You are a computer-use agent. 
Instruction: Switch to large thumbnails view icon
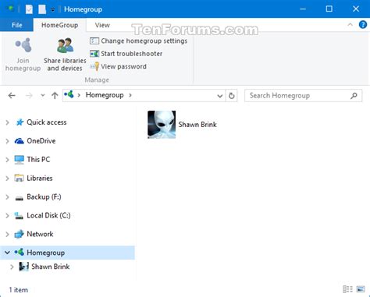pyautogui.click(x=361, y=289)
